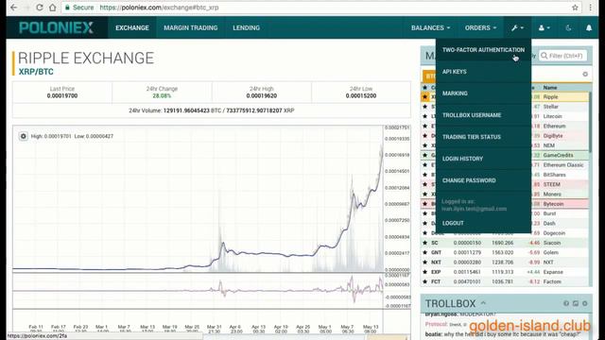Click the 24hr Change 28.08% value
The height and width of the screenshot is (340, 605).
162,95
